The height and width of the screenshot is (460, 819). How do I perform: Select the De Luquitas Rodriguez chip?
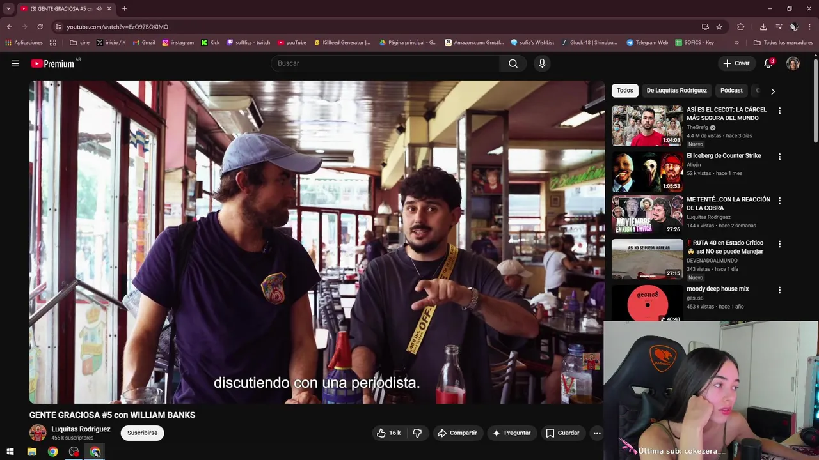coord(676,91)
